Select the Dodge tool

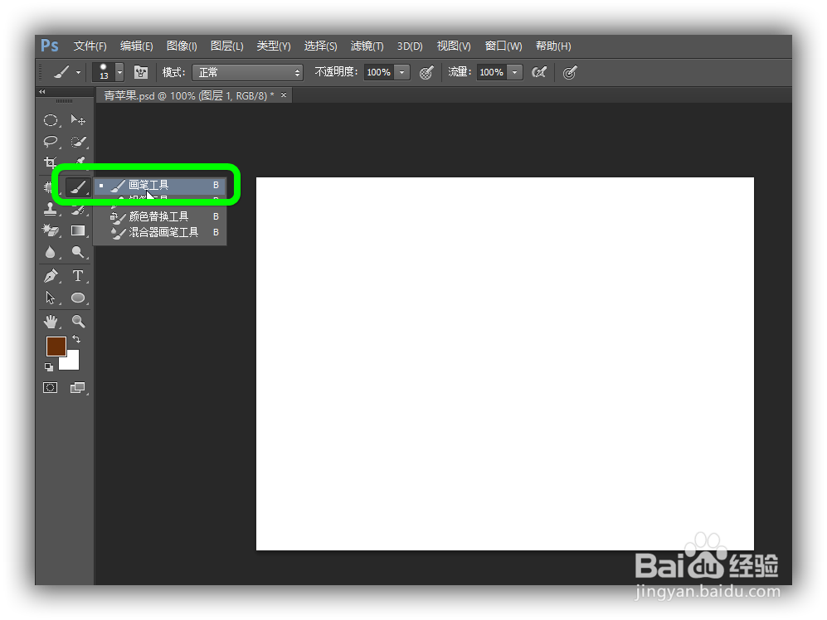pos(78,253)
